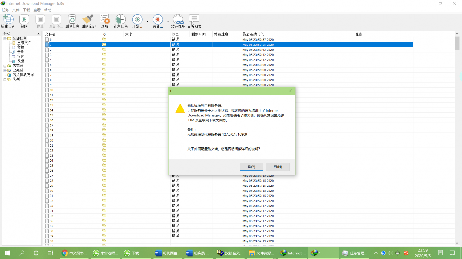The image size is (462, 259).
Task: Sort by the 最后连接时间 column header
Action: 297,34
